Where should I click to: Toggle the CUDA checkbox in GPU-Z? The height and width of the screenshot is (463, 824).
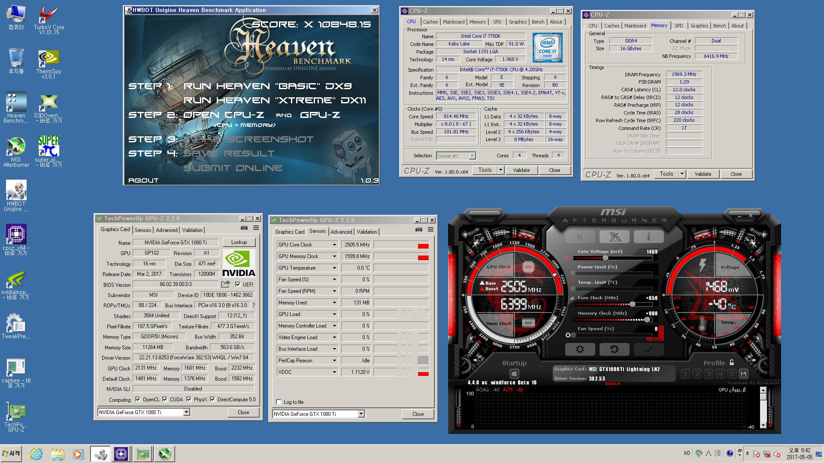165,399
